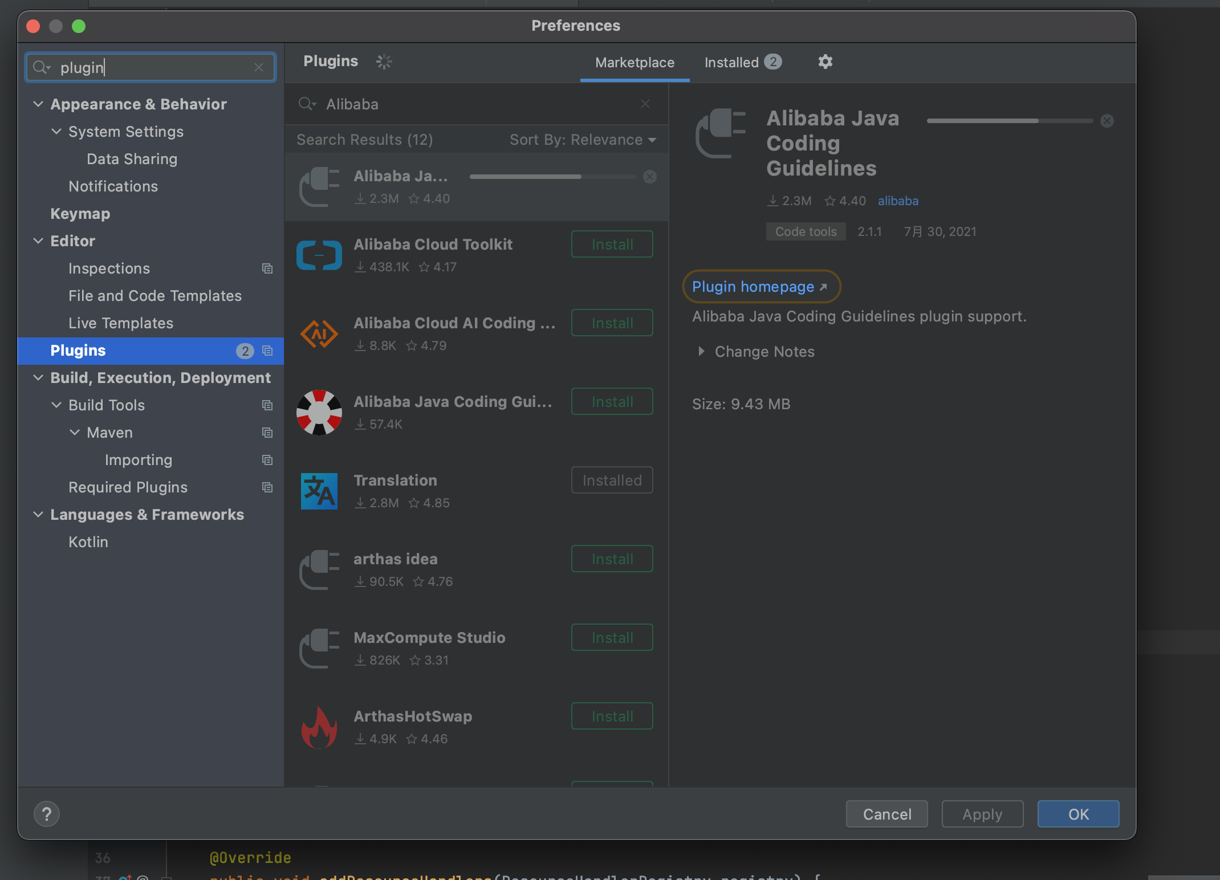Clear the Alibaba marketplace search field
Image resolution: width=1220 pixels, height=880 pixels.
pos(645,104)
